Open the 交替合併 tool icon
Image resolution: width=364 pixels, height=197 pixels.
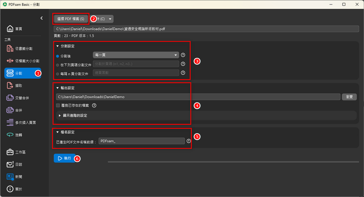[x=10, y=98]
